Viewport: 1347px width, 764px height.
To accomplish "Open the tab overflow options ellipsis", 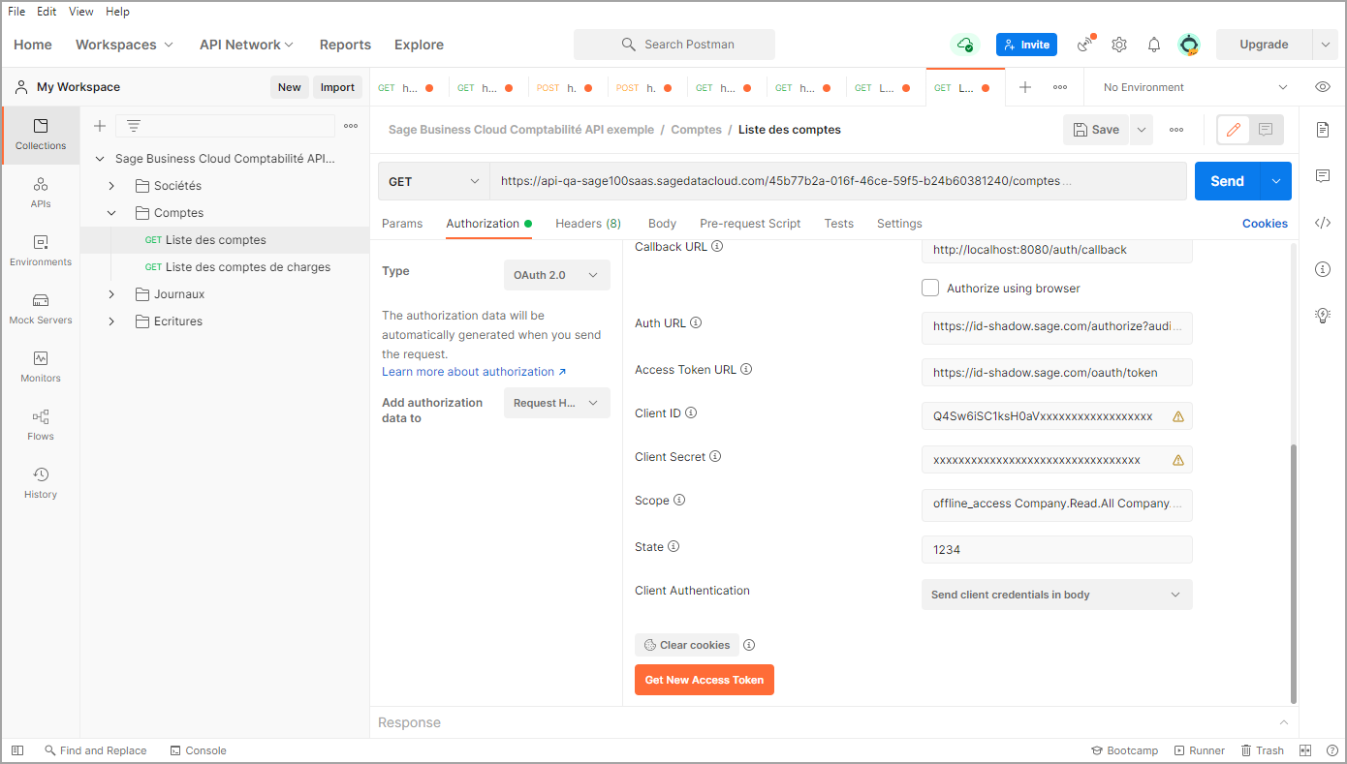I will point(1060,87).
